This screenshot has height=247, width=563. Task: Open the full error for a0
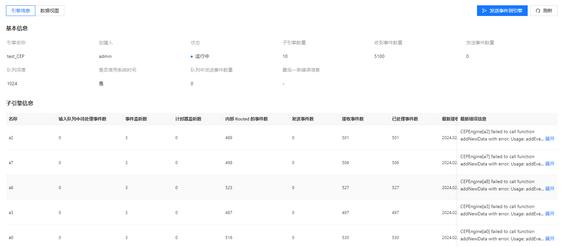550,239
